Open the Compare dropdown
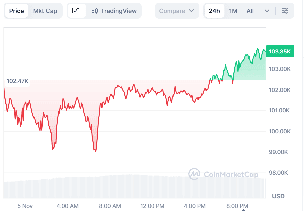Viewport: 304px width, 211px height. [x=176, y=11]
